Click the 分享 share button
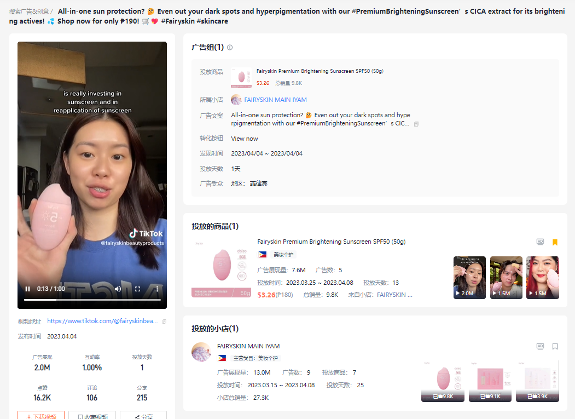The width and height of the screenshot is (575, 419). click(x=143, y=416)
